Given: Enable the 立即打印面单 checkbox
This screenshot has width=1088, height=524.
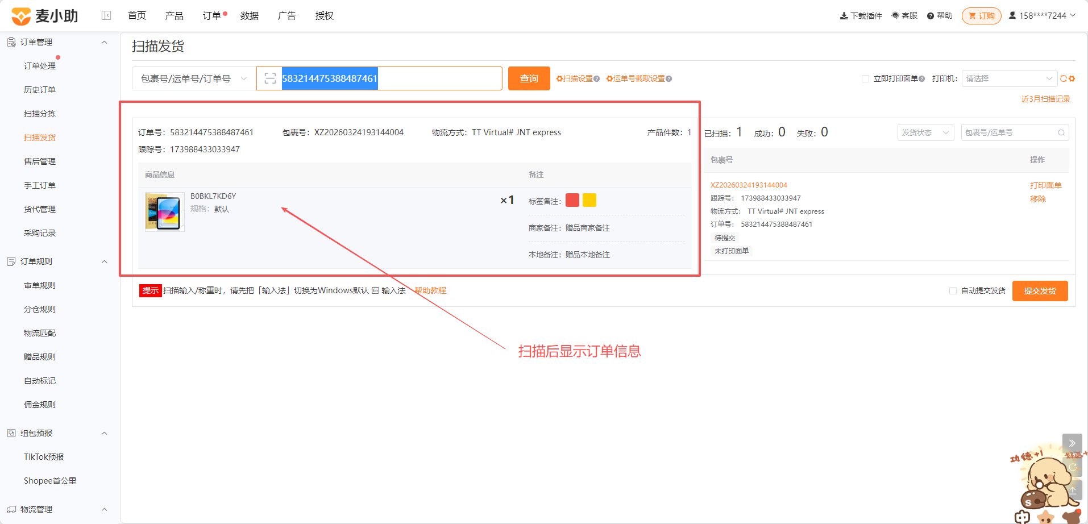Looking at the screenshot, I should point(865,79).
